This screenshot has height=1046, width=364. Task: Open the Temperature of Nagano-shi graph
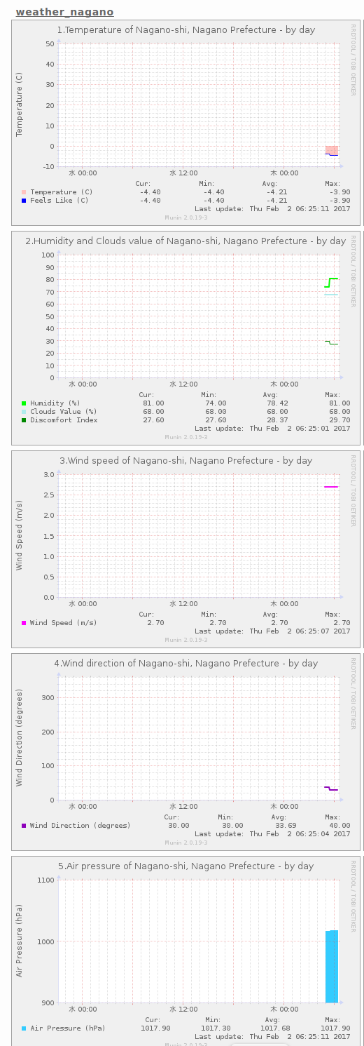point(185,123)
